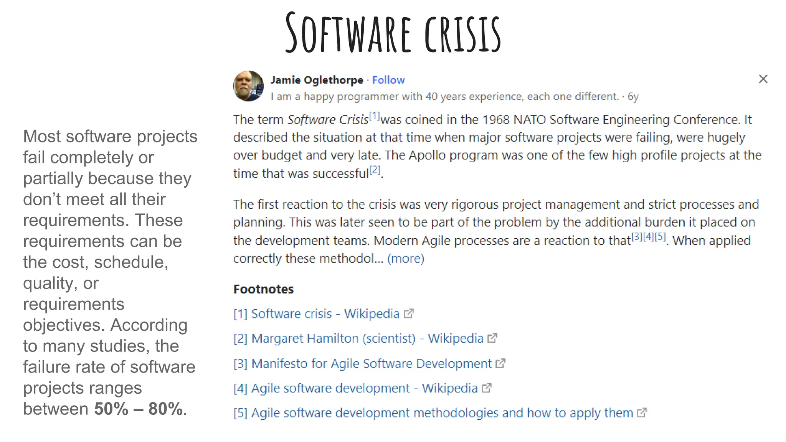Click external icon beside Agile software development Wikipedia
The width and height of the screenshot is (786, 442).
487,388
